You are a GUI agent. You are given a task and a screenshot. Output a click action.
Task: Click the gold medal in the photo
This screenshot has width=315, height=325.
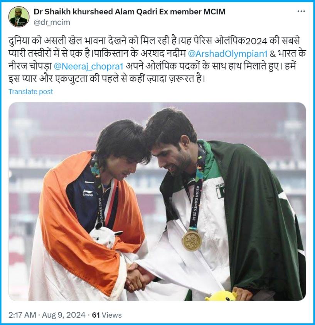pos(192,240)
